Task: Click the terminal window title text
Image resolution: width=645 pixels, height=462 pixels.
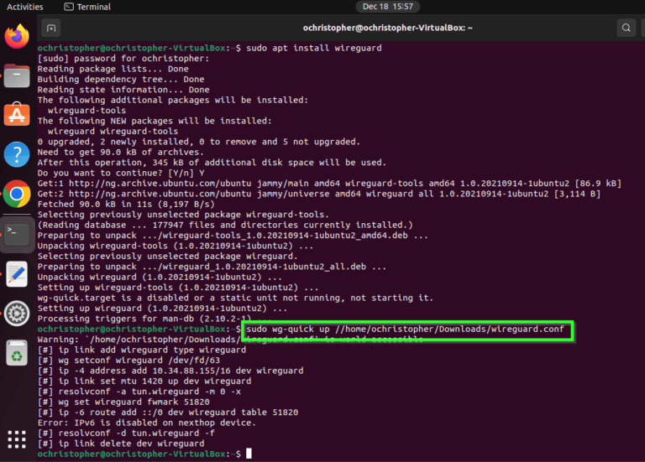Action: 387,28
